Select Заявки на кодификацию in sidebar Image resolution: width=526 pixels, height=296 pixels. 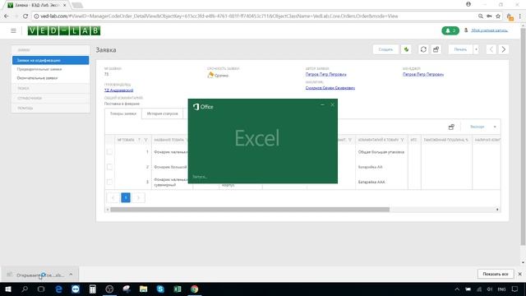coord(51,60)
